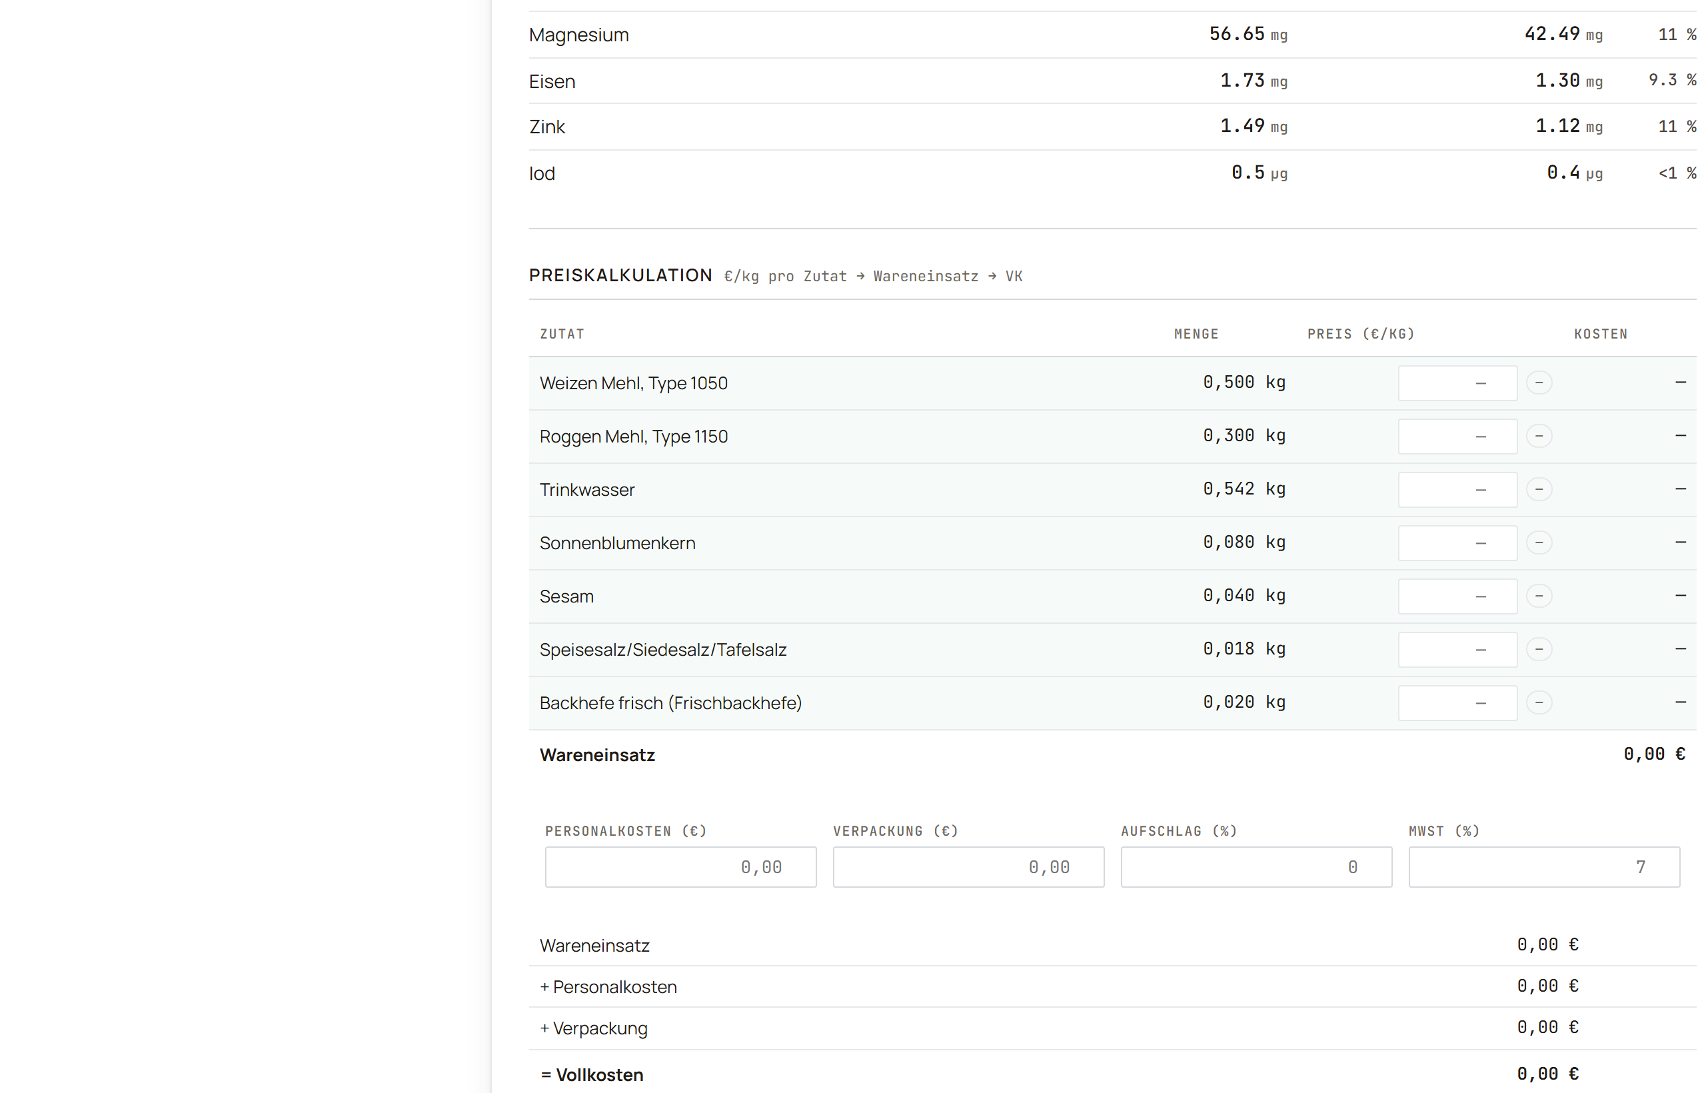Viewport: 1706px width, 1093px height.
Task: Focus the price field for Roggen Mehl, Type 1150
Action: pos(1457,437)
